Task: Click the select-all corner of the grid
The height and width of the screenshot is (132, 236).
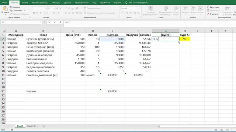Action: click(x=4, y=31)
